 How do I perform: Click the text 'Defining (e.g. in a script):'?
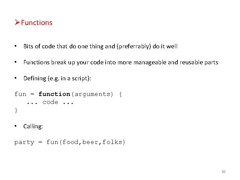[x=57, y=78]
